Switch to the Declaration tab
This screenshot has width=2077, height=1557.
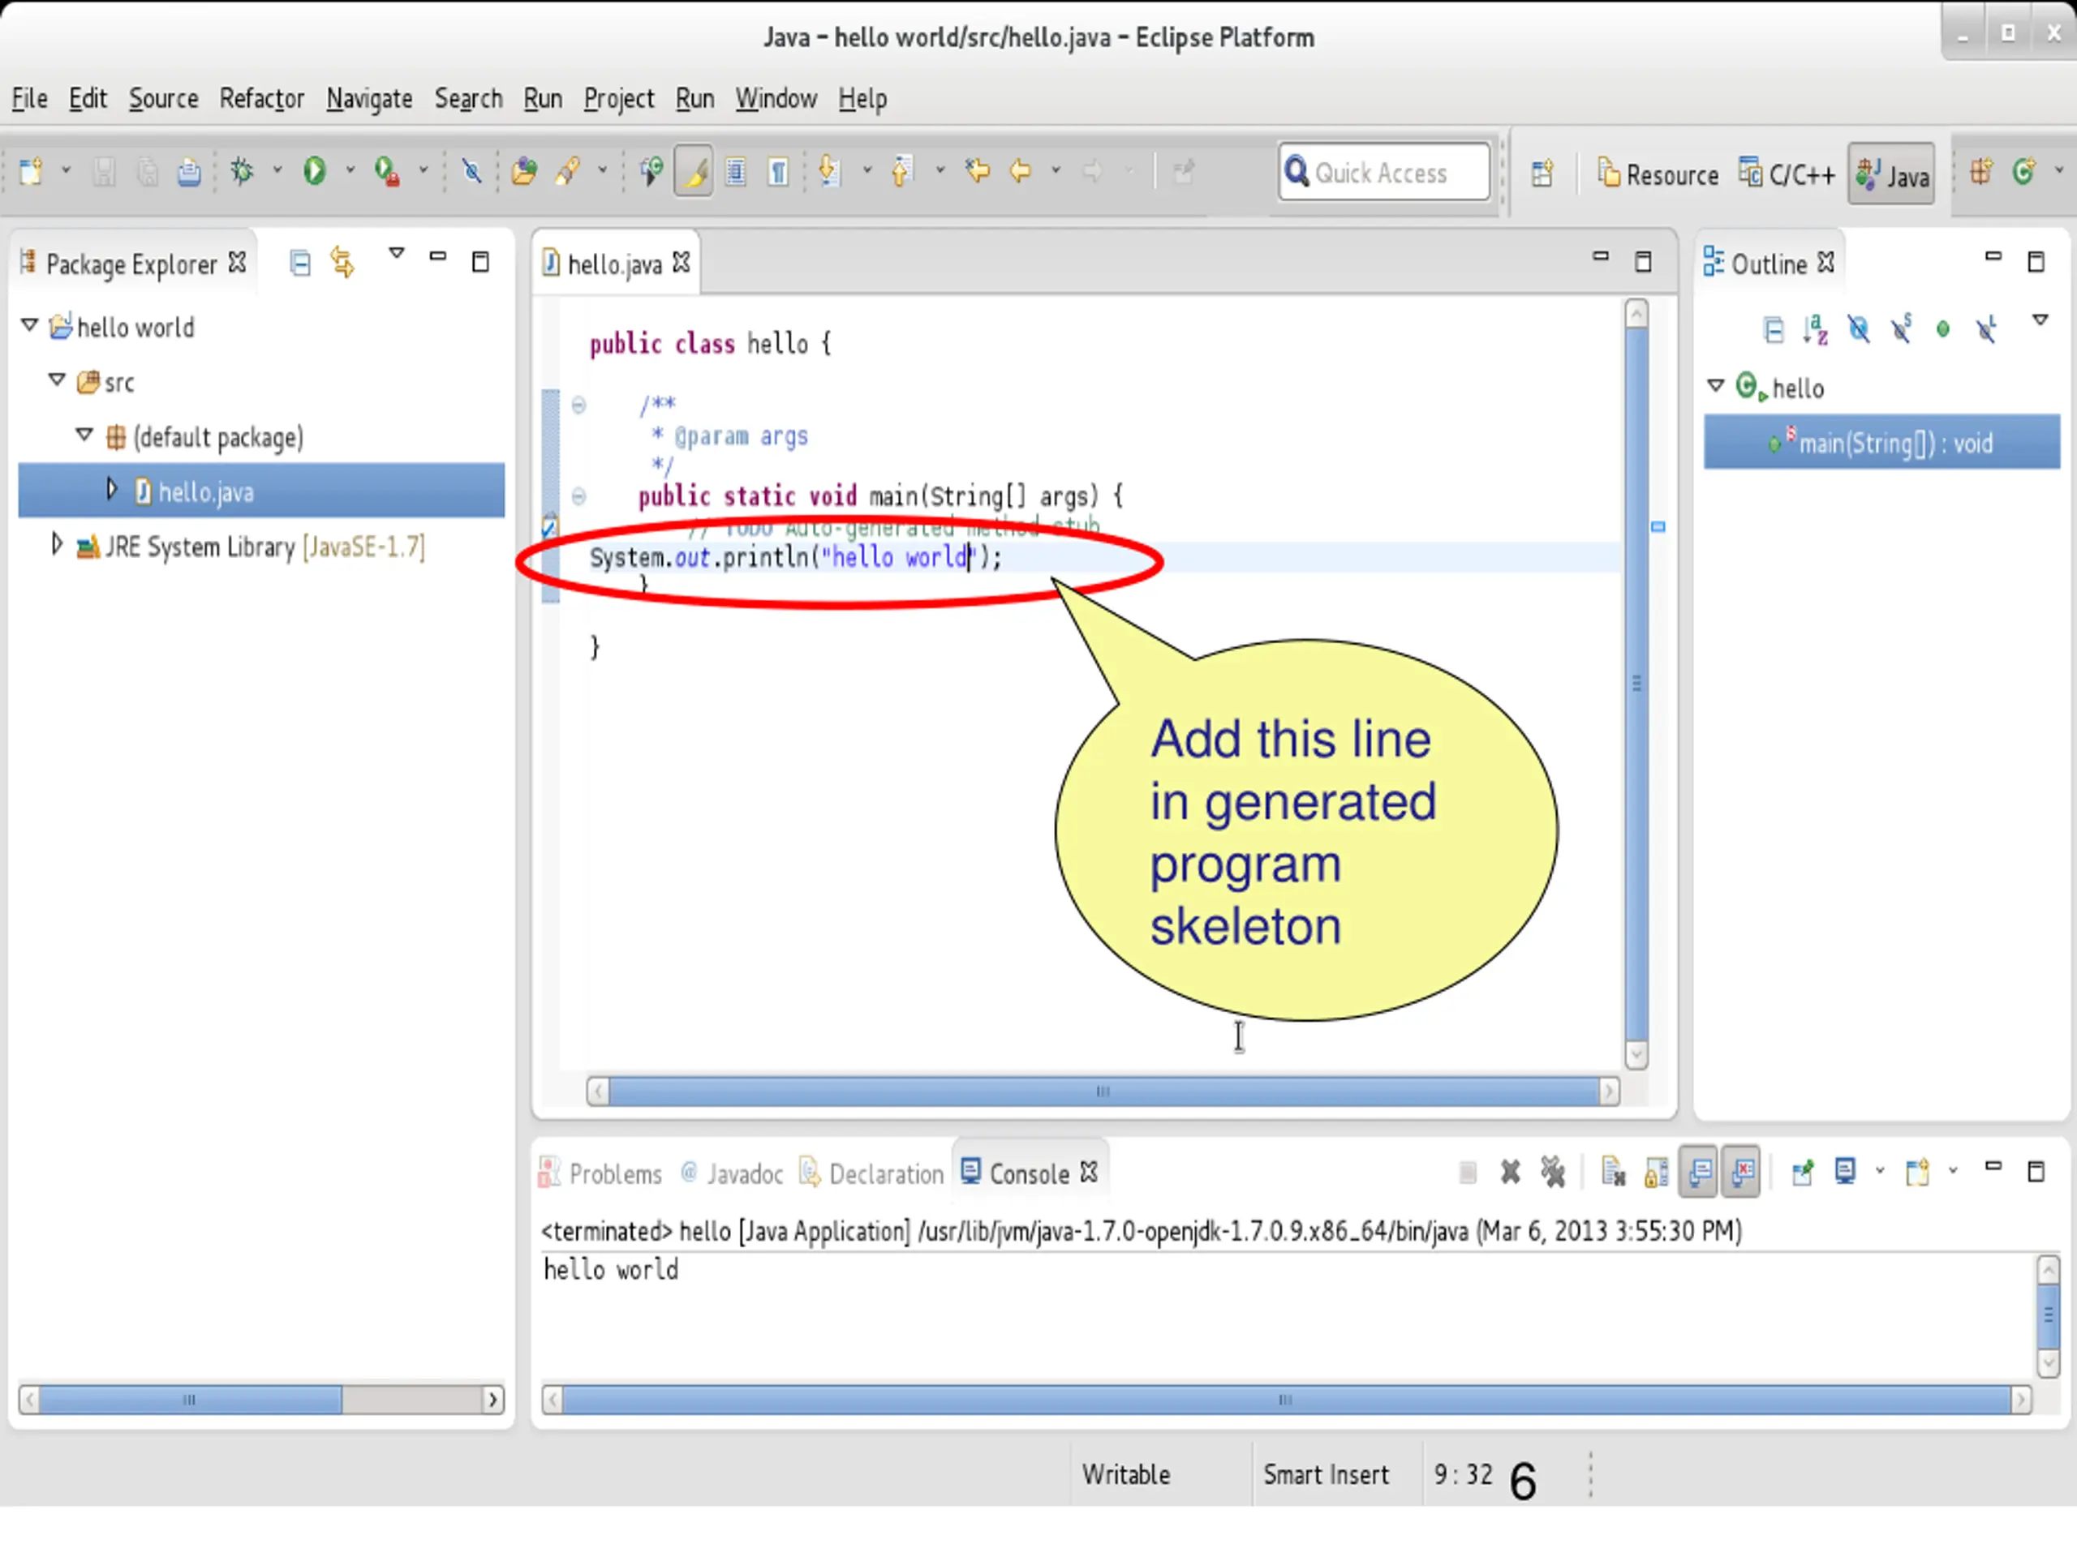click(x=872, y=1175)
